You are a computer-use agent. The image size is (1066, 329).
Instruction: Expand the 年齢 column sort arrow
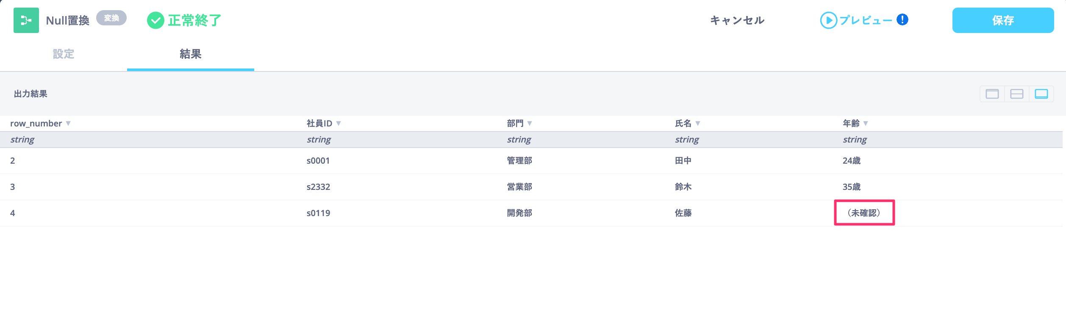[x=866, y=123]
